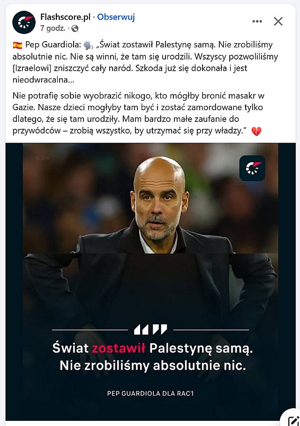
Task: Open the three-dots post options menu
Action: (x=257, y=21)
